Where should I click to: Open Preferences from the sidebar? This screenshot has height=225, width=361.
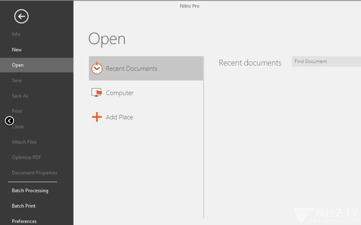(24, 221)
